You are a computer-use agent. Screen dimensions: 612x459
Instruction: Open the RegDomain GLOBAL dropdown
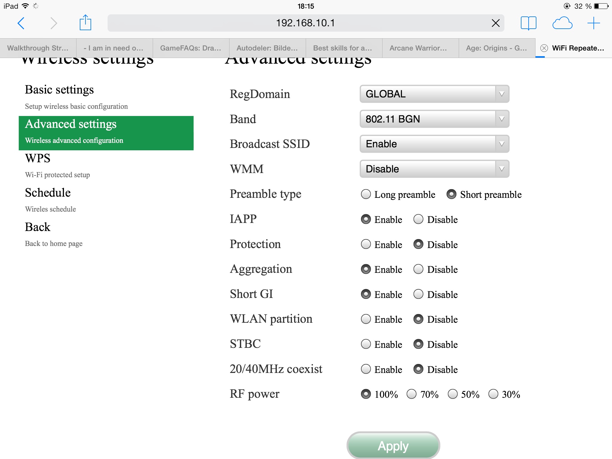434,94
